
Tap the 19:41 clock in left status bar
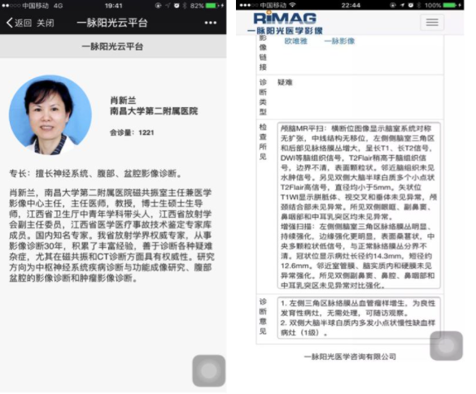[114, 6]
